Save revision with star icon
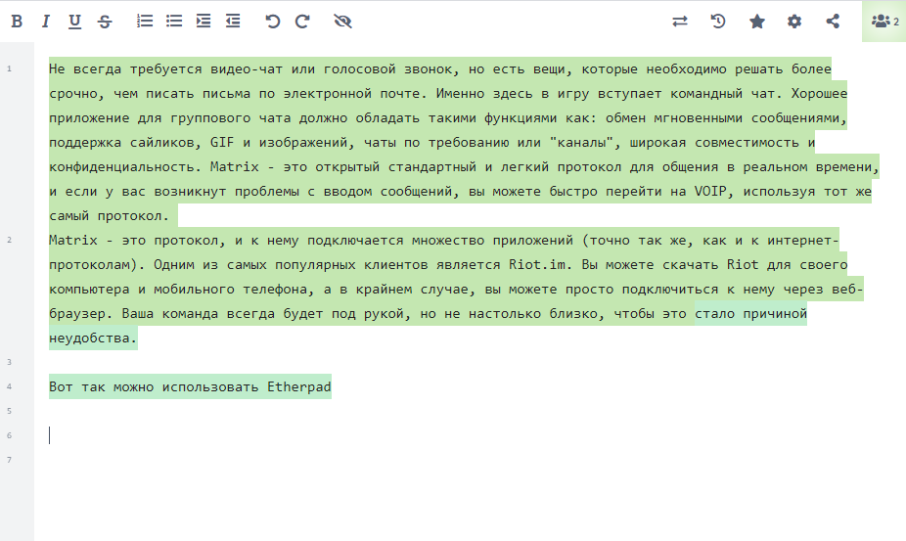This screenshot has width=906, height=541. pyautogui.click(x=756, y=22)
